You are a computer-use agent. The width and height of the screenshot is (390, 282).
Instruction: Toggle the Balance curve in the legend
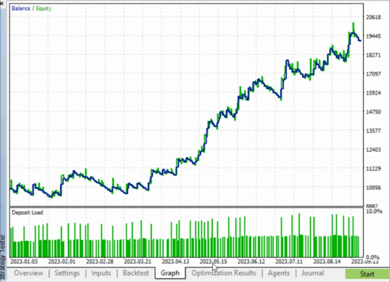[x=21, y=8]
